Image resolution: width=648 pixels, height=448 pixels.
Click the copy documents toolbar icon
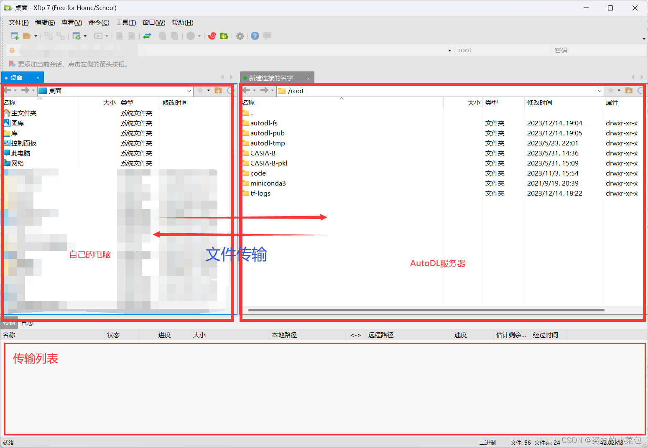pos(163,36)
